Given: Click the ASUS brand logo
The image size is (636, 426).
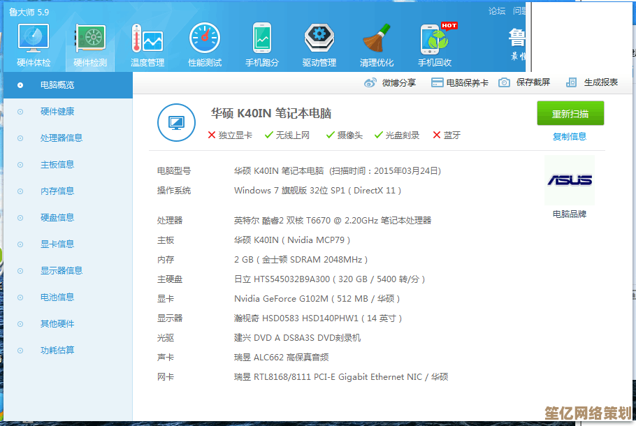Looking at the screenshot, I should [x=570, y=180].
